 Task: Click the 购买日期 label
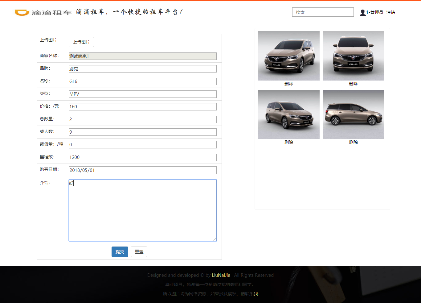click(49, 169)
